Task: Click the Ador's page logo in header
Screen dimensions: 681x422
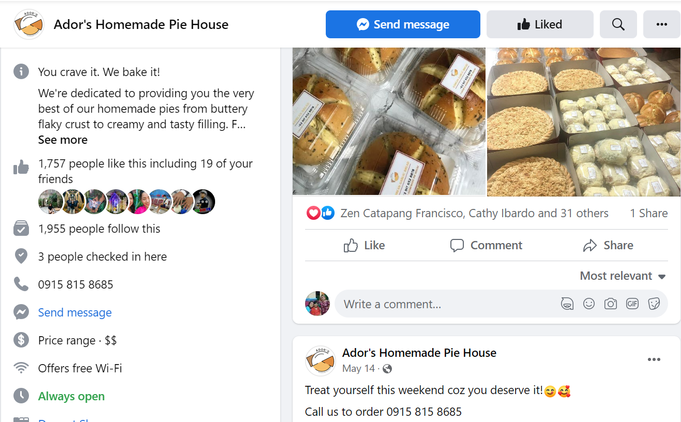Action: pos(29,24)
